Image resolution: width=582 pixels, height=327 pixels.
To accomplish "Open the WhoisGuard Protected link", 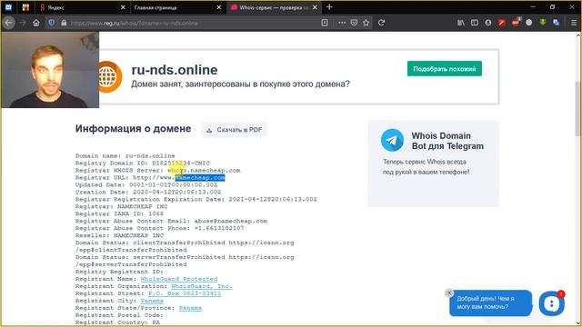I will pyautogui.click(x=179, y=279).
